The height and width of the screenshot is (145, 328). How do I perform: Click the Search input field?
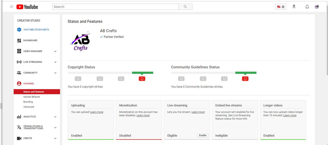(x=115, y=7)
